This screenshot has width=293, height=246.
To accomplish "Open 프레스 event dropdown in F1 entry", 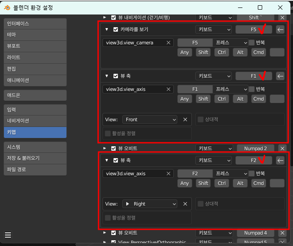I will click(231, 90).
